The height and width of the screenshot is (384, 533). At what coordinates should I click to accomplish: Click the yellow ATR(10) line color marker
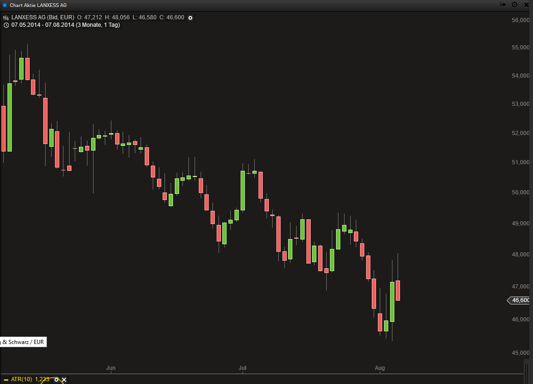(6, 379)
